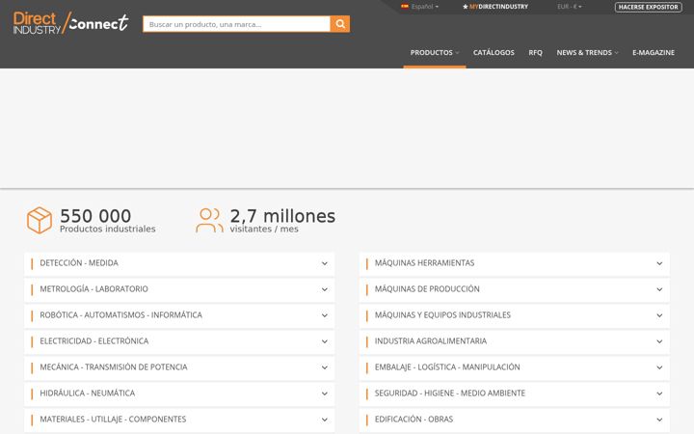Expand Máquinas y Equipos Industriales chevron
Viewport: 694px width, 434px height.
point(659,315)
